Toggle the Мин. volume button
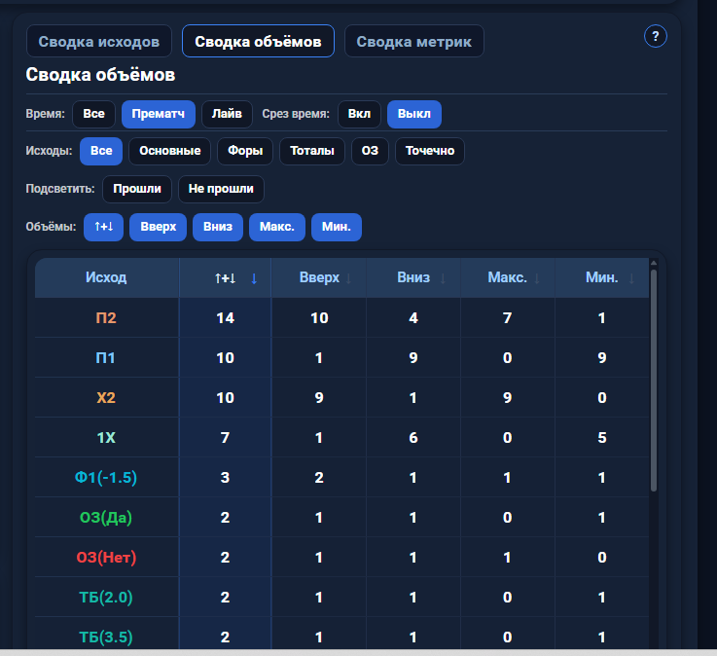 pyautogui.click(x=337, y=227)
